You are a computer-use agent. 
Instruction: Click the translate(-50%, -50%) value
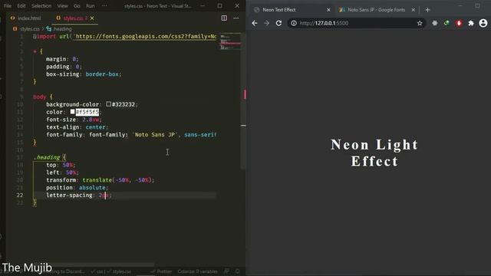(117, 180)
